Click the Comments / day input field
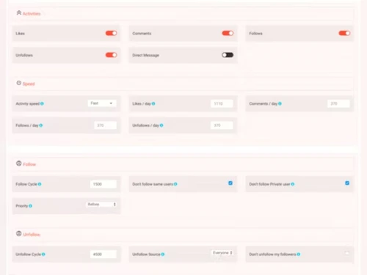This screenshot has width=367, height=275. (x=338, y=103)
